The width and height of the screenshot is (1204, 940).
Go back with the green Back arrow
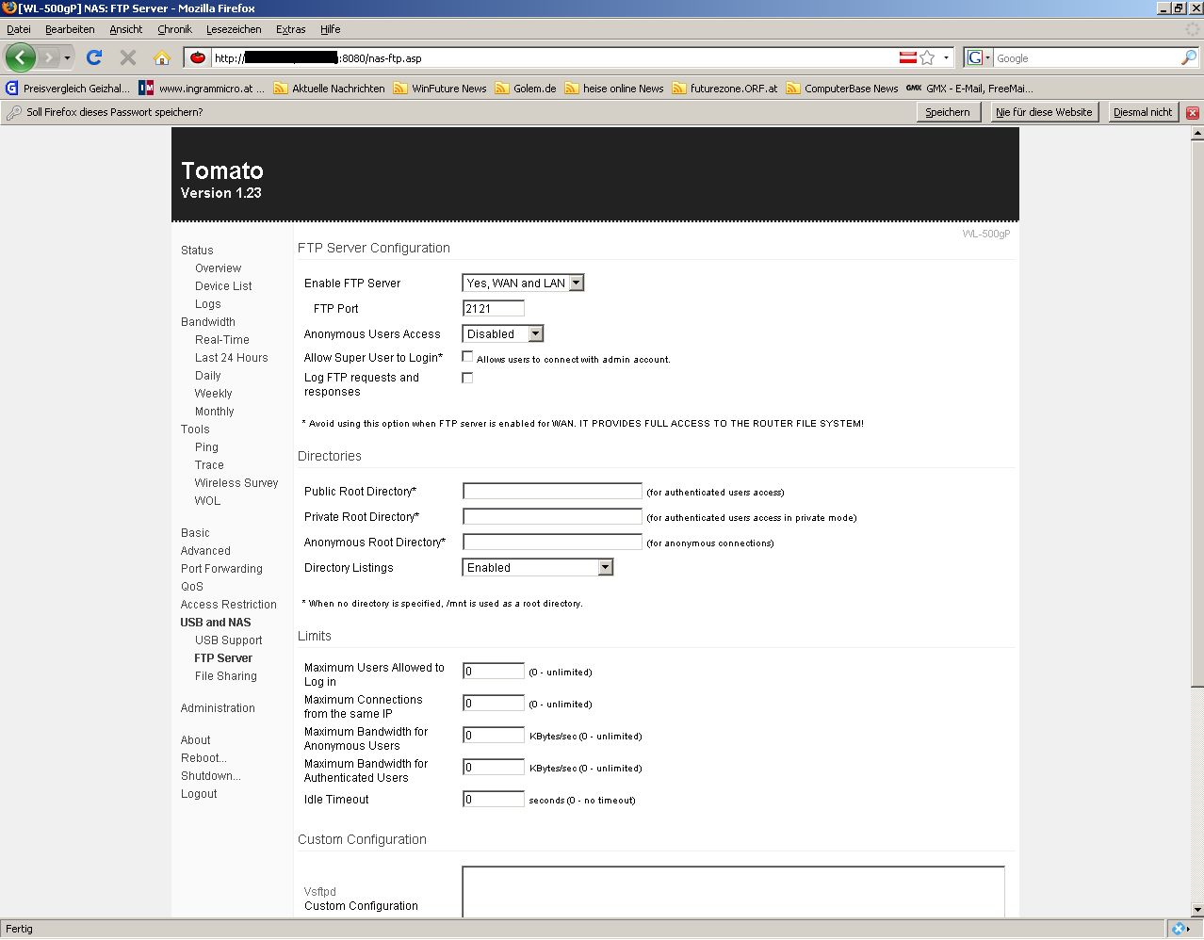coord(21,57)
